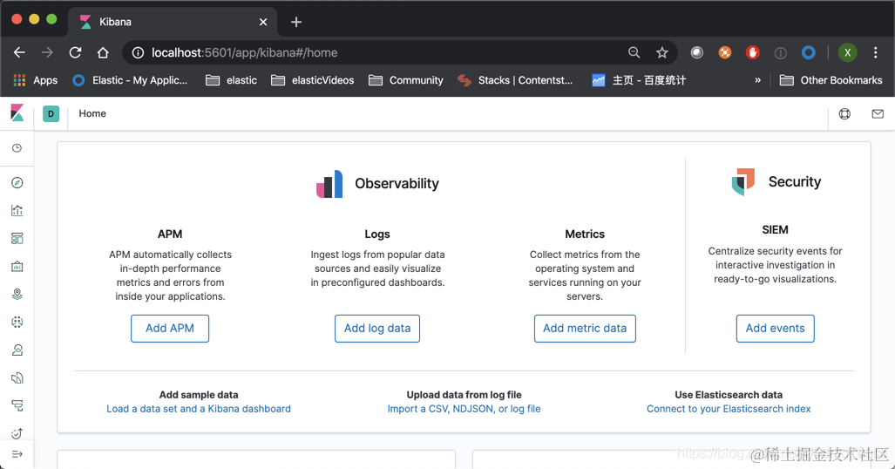
Task: Reload the Kibana page
Action: (x=75, y=52)
